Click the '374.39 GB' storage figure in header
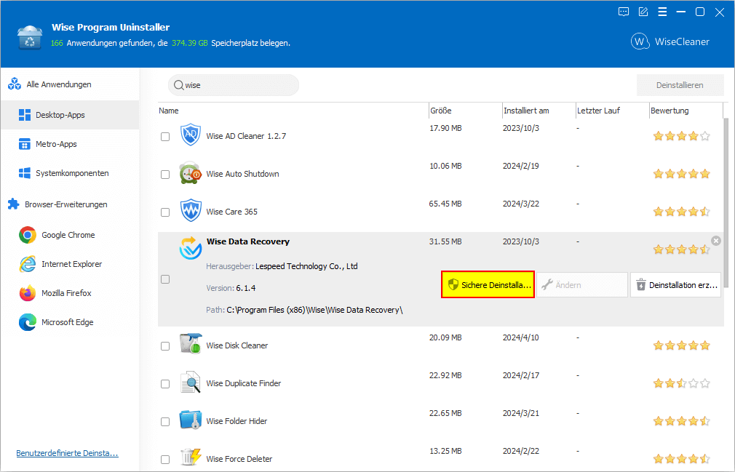 pos(190,43)
